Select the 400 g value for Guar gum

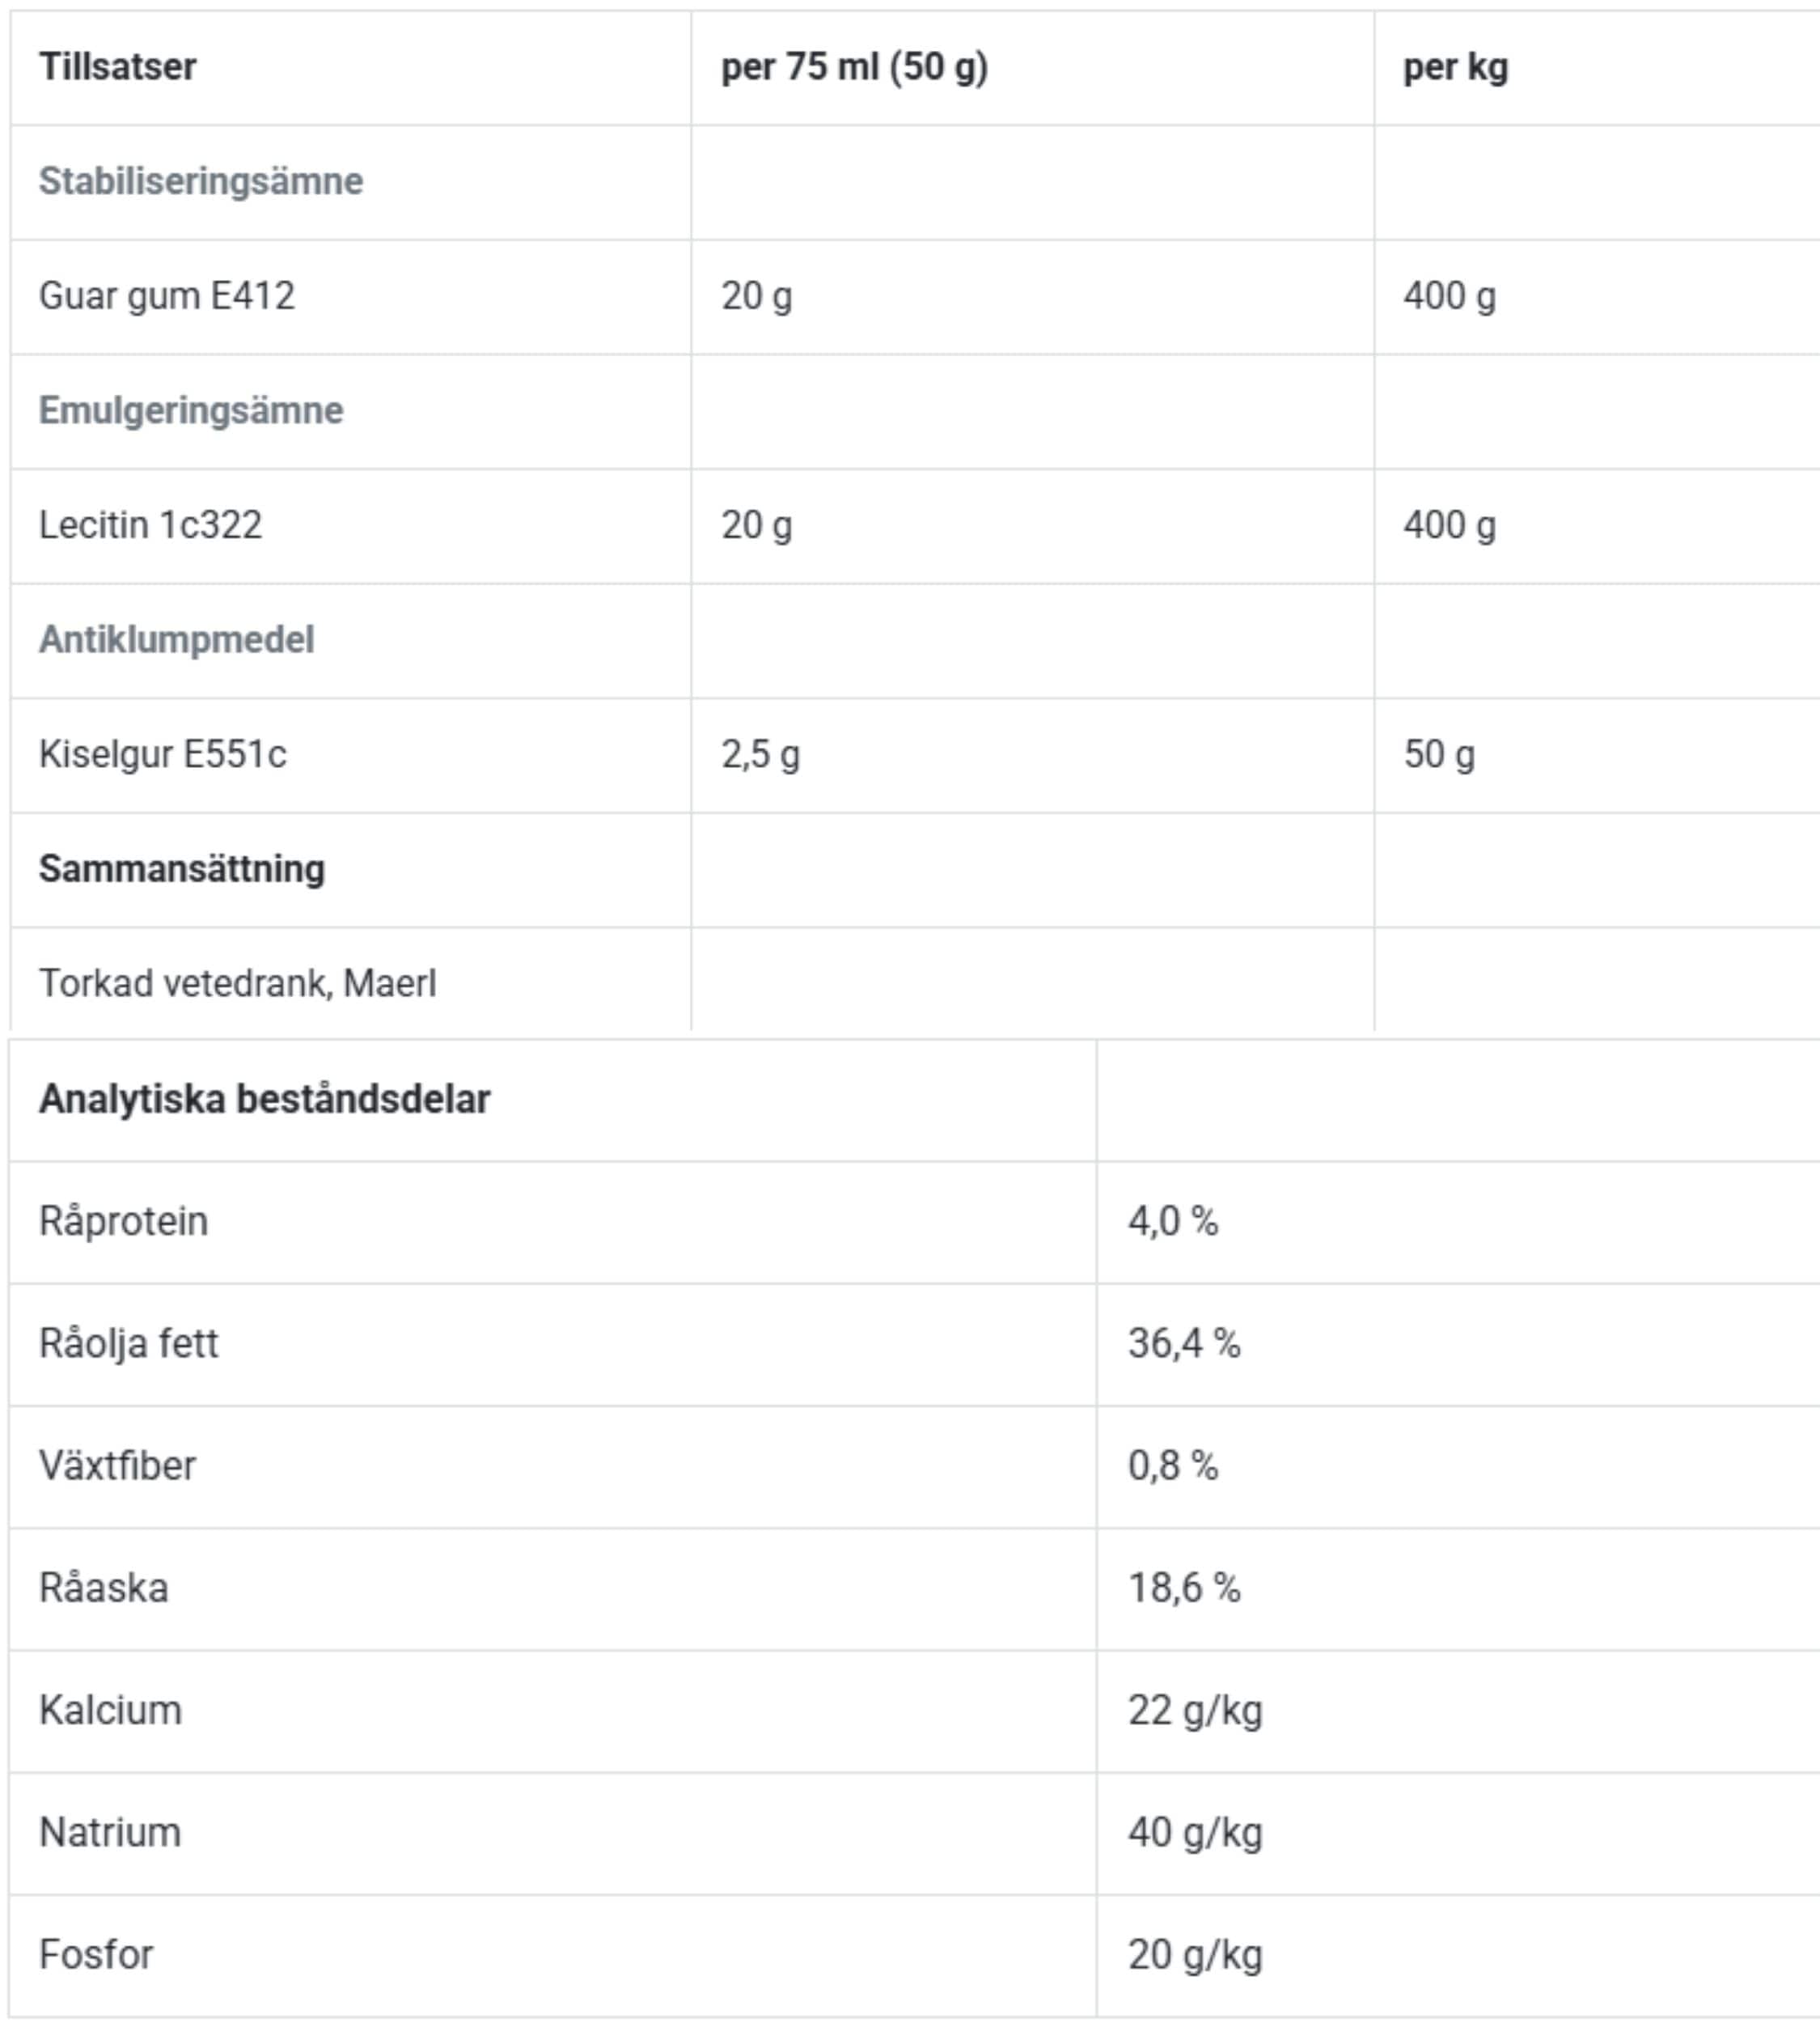pyautogui.click(x=1449, y=296)
